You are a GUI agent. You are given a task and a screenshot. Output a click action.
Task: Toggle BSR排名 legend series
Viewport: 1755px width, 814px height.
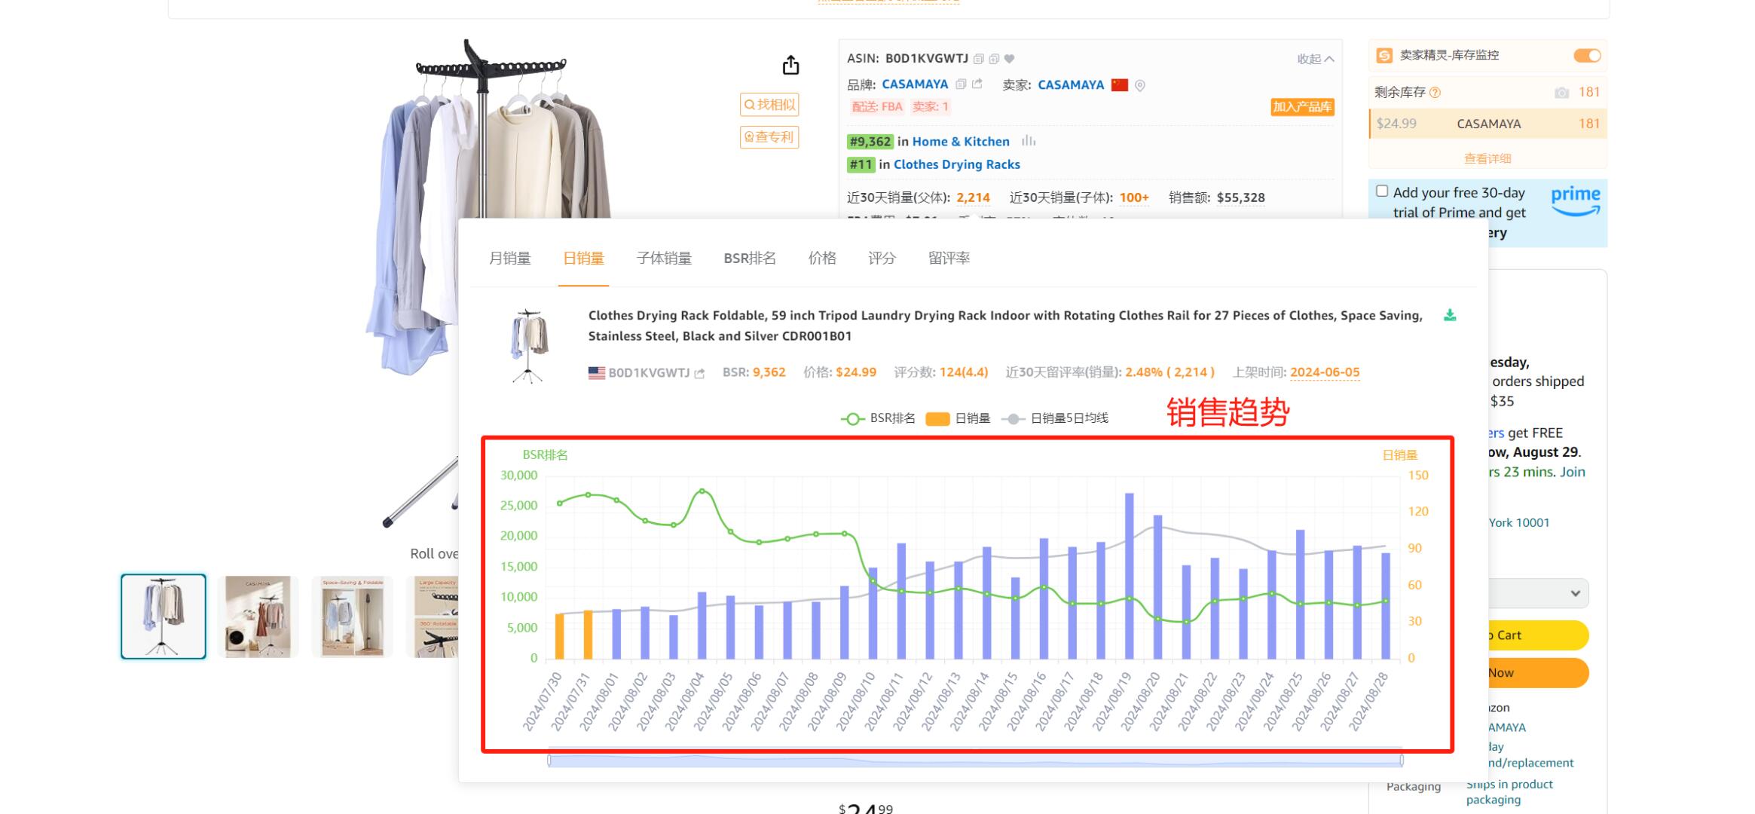click(878, 418)
